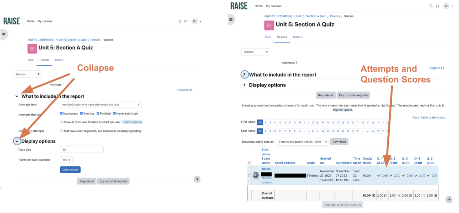Toggle the Never submitted checkbox
The image size is (459, 213).
tap(114, 113)
